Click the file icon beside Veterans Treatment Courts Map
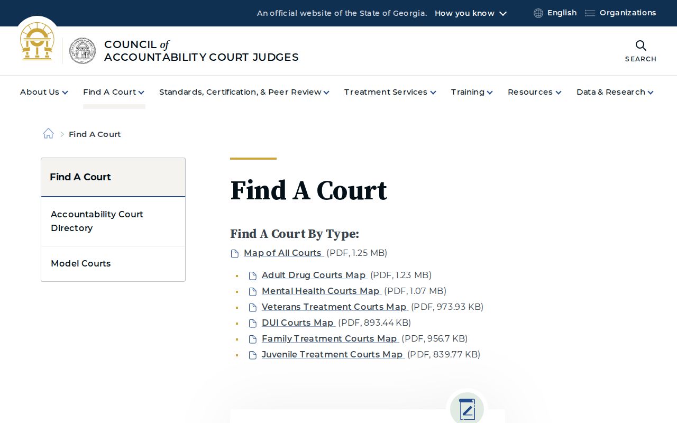The width and height of the screenshot is (677, 423). click(x=253, y=308)
